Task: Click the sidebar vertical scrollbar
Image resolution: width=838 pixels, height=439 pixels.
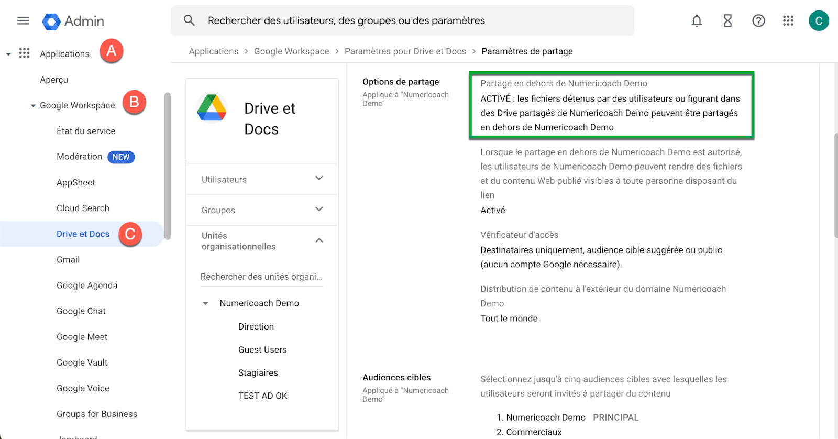Action: (x=168, y=166)
